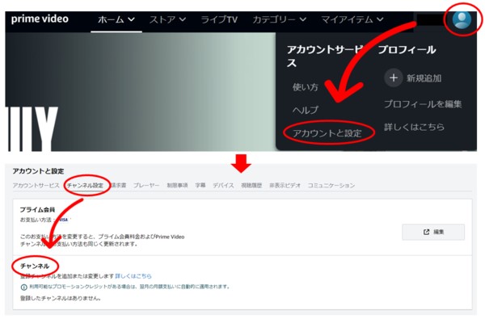Click the プライム会員 heading

[x=37, y=210]
